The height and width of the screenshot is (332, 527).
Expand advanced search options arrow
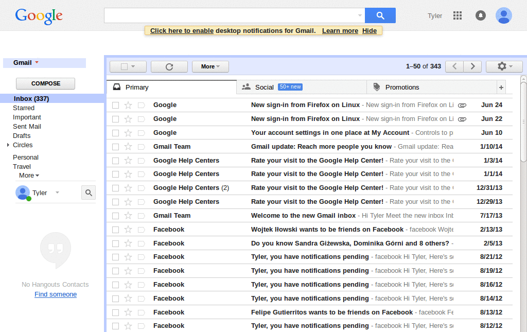point(360,15)
